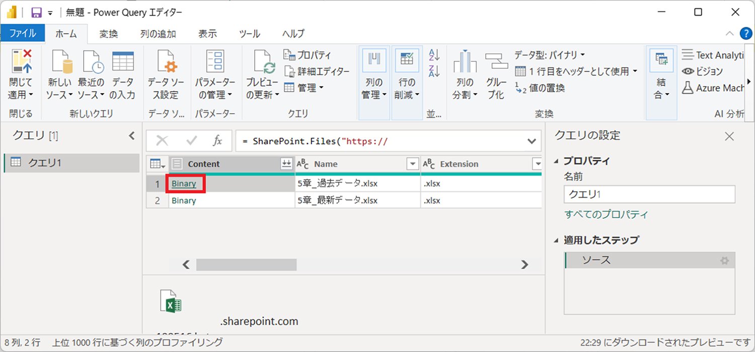
Task: Click the Binary link in row 1
Action: coord(184,184)
